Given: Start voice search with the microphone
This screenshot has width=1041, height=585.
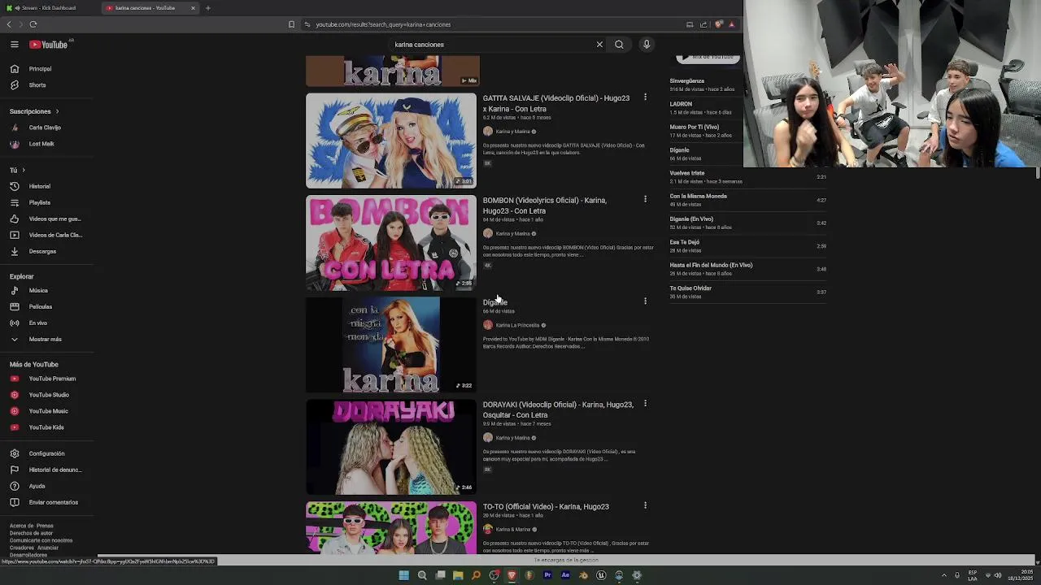Looking at the screenshot, I should pos(647,45).
